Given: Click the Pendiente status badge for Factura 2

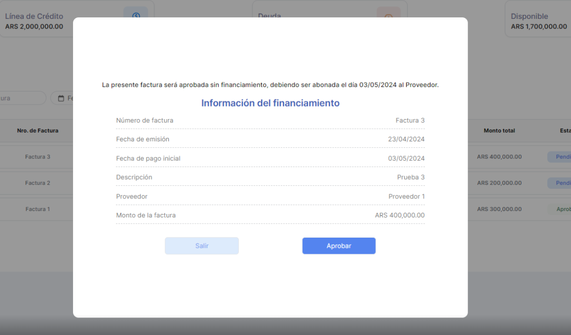Looking at the screenshot, I should 561,183.
